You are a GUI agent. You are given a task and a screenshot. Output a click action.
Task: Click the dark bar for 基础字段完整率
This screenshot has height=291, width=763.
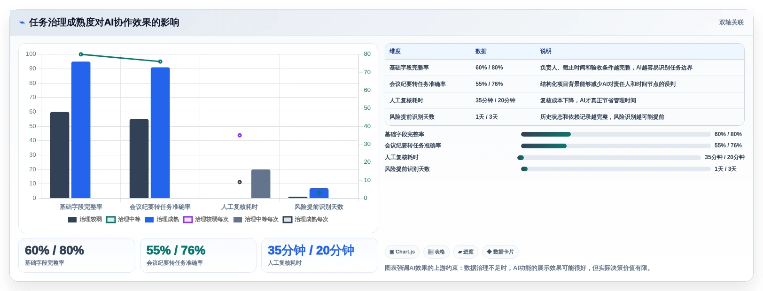click(x=60, y=155)
